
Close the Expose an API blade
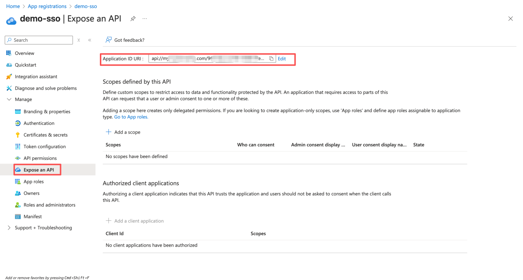point(511,19)
